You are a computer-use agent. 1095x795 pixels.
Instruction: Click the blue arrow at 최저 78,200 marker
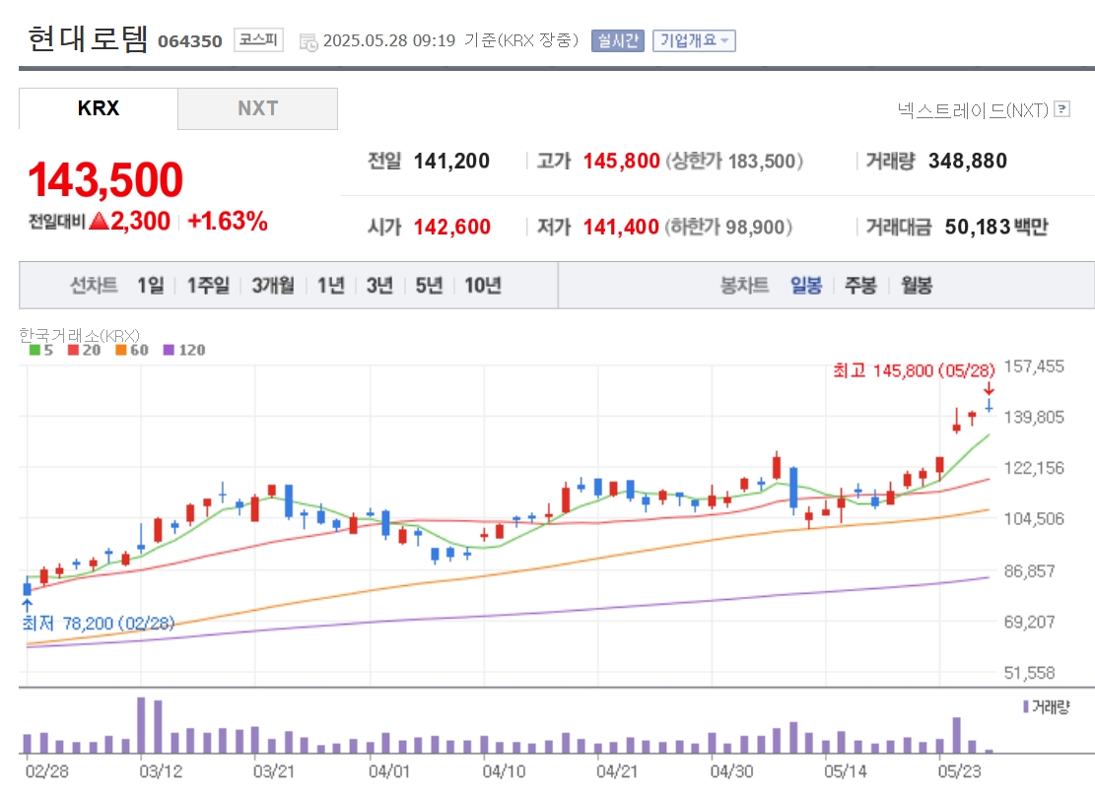pyautogui.click(x=28, y=605)
